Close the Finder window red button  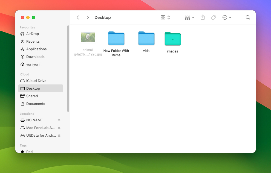[x=22, y=17]
